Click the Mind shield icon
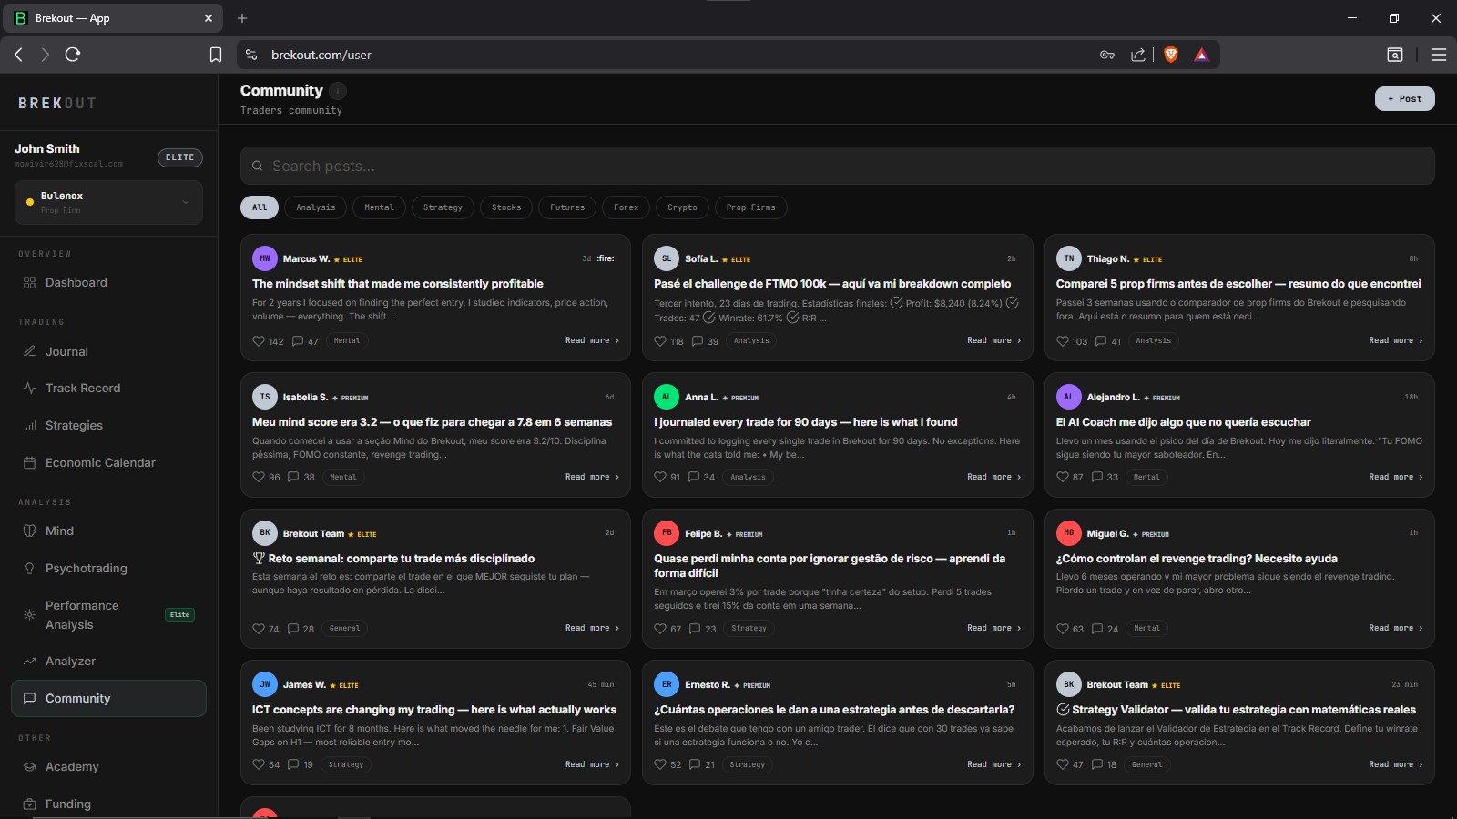The width and height of the screenshot is (1457, 819). point(29,531)
